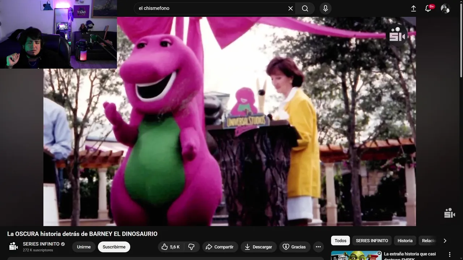Open options for the Shrek video
The width and height of the screenshot is (463, 260).
pyautogui.click(x=450, y=255)
